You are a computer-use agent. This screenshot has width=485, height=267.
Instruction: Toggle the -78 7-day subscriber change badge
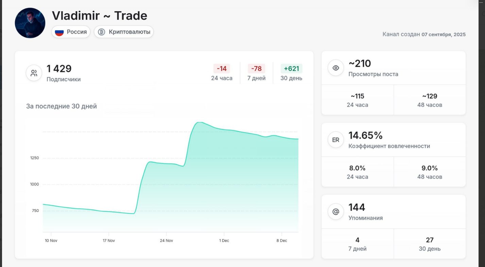tap(256, 69)
